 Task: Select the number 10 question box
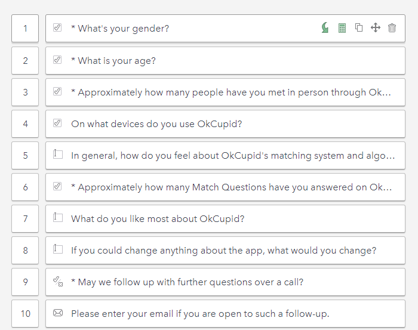[x=25, y=314]
